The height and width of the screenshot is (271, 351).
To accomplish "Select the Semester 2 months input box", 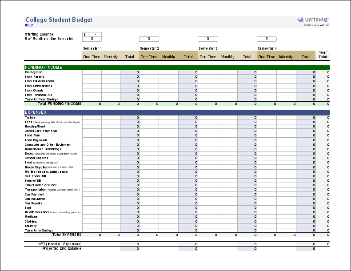I will point(149,39).
